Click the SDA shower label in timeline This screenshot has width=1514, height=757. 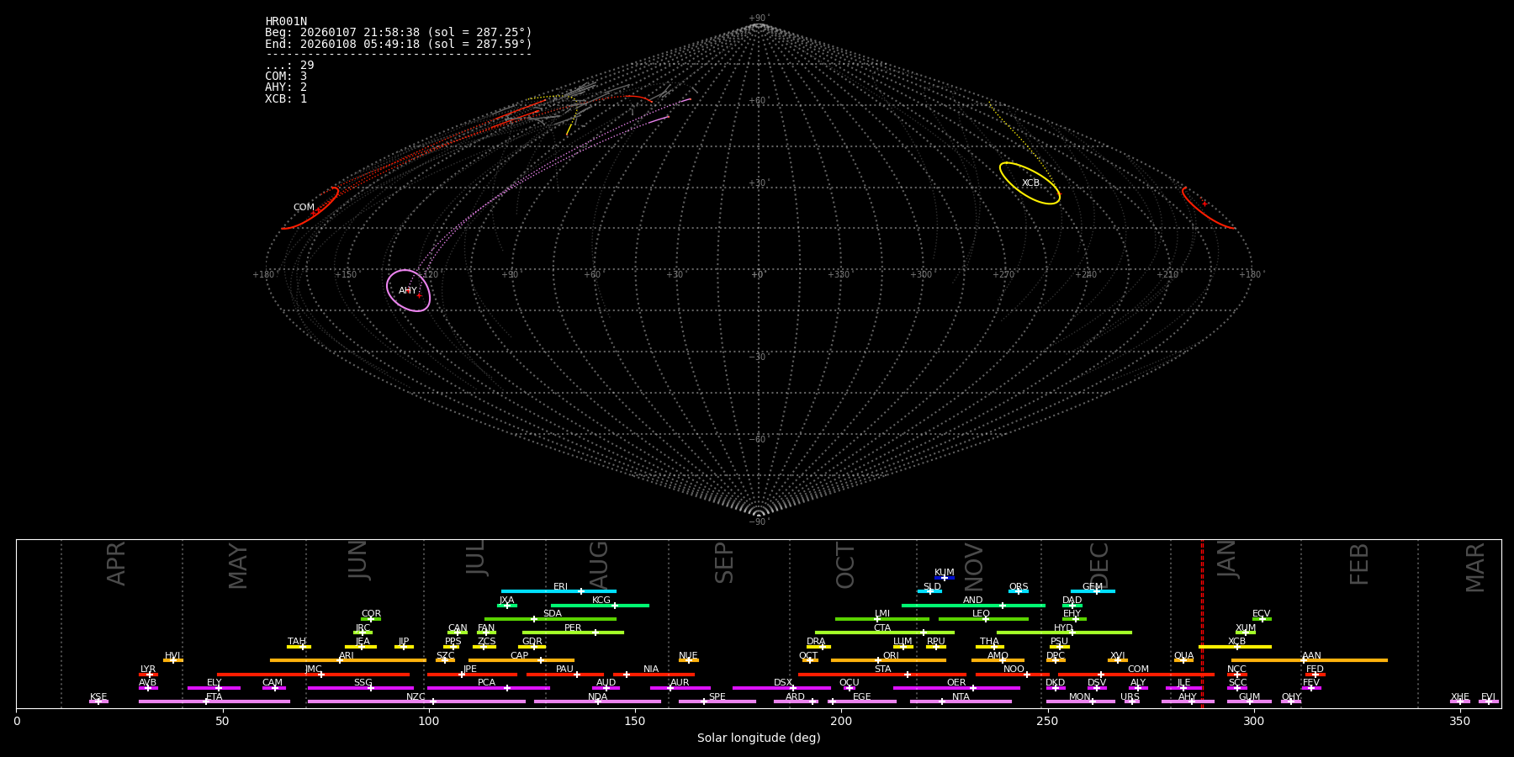pos(552,614)
